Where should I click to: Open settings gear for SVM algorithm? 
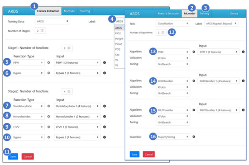click(x=194, y=52)
